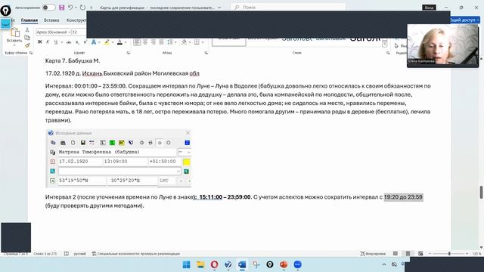Screen dimensions: 484x272
Task: Open the Шрифт dialog launcher
Action: click(129, 53)
